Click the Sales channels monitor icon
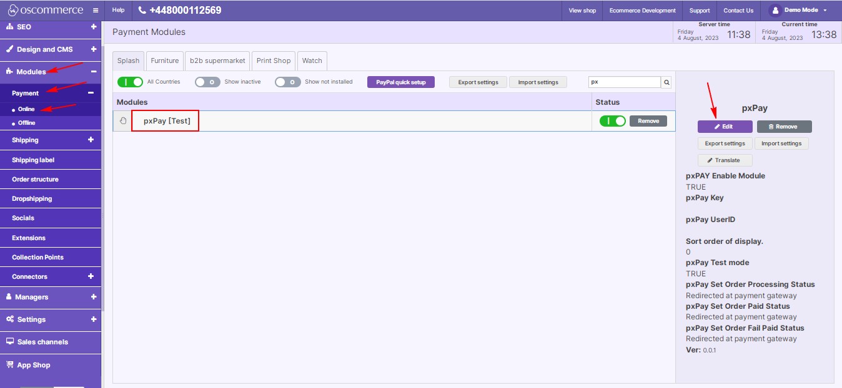 point(10,342)
